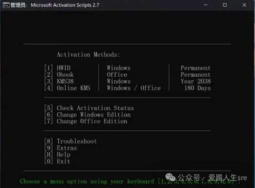The image size is (255, 188).
Task: Minimize the Activation Scripts window
Action: click(205, 5)
